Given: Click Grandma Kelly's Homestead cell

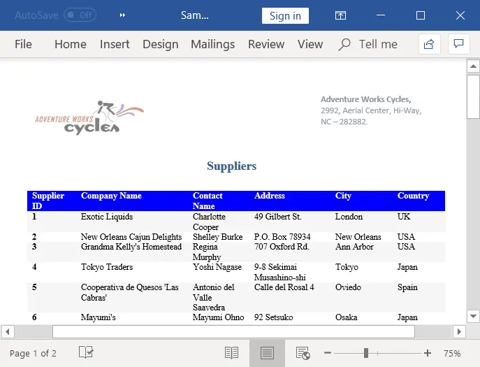Looking at the screenshot, I should coord(131,247).
